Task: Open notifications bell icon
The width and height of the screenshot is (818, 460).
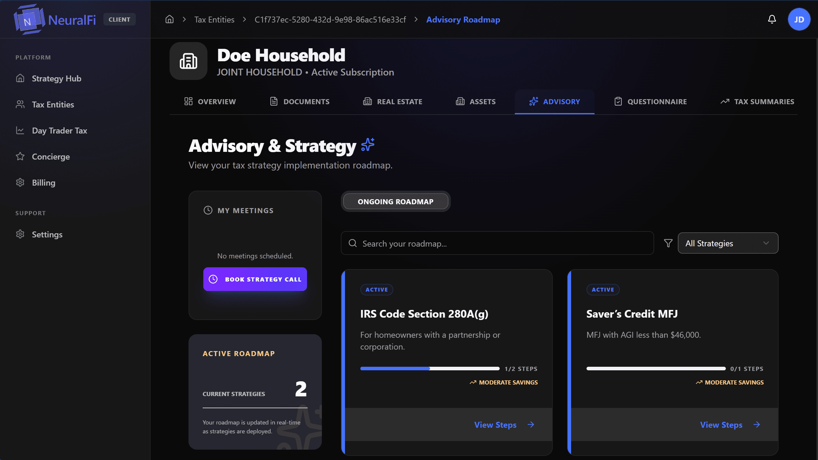Action: pyautogui.click(x=772, y=19)
